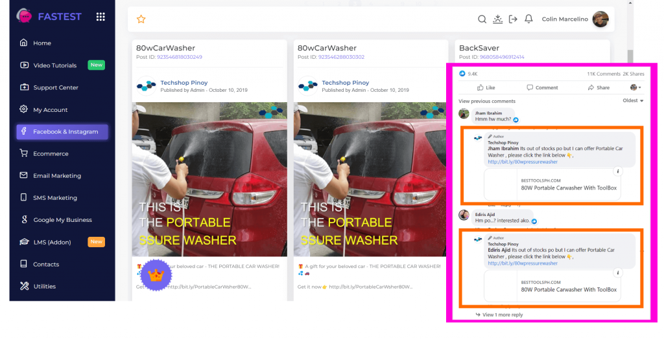Click info icon on second link preview

pyautogui.click(x=618, y=272)
